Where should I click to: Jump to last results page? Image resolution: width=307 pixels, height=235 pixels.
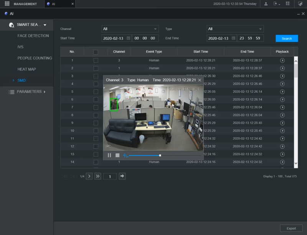point(97,176)
